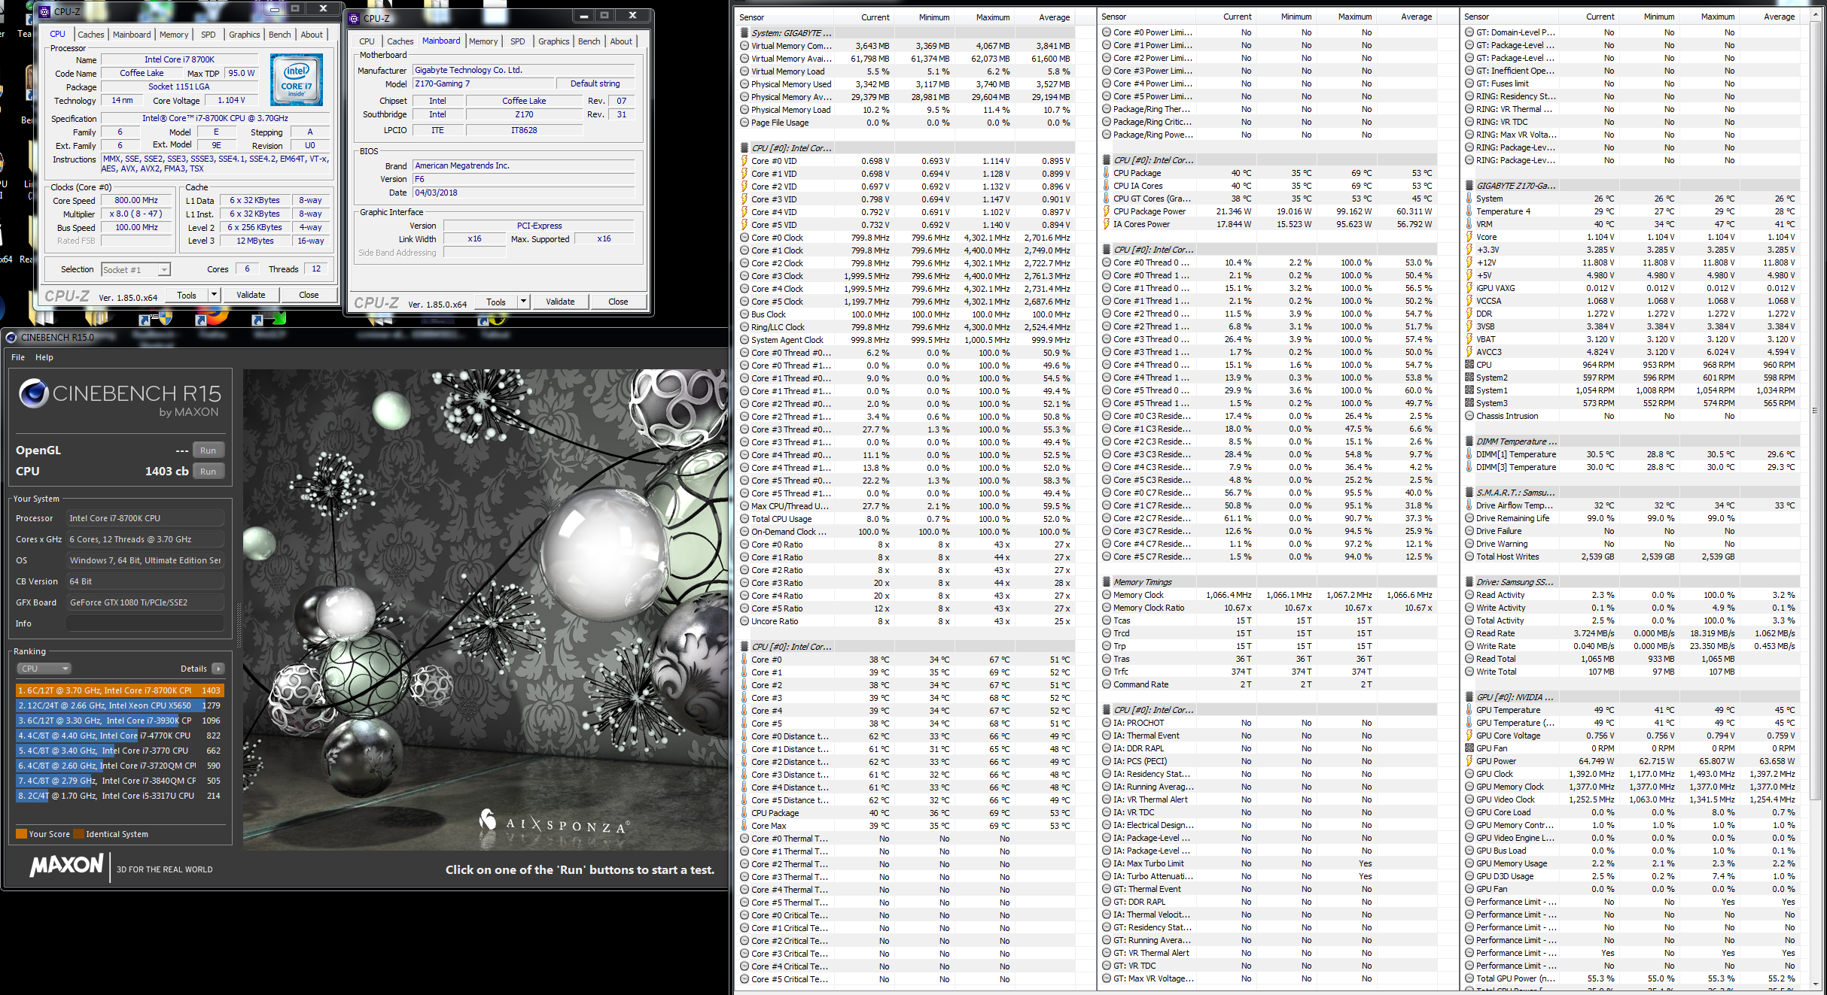The width and height of the screenshot is (1827, 995).
Task: Open Tools dropdown arrow in CPU-Z Mainboard window
Action: (x=524, y=302)
